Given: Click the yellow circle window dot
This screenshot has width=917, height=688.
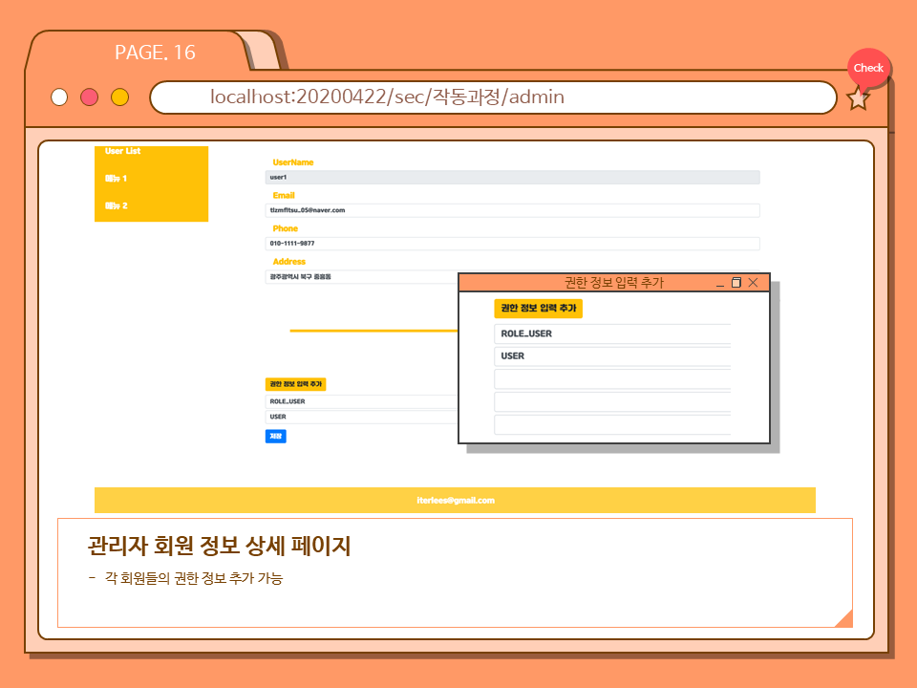Looking at the screenshot, I should [x=119, y=97].
